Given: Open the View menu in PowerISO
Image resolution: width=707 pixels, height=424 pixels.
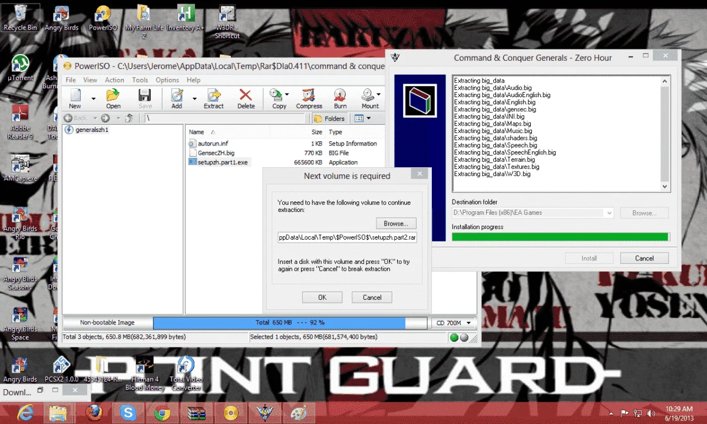Looking at the screenshot, I should [90, 80].
